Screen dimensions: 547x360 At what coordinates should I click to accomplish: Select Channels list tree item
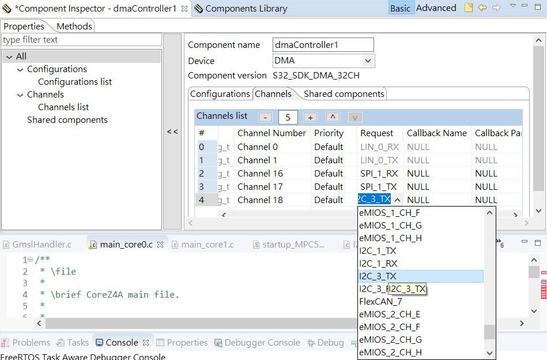click(63, 107)
